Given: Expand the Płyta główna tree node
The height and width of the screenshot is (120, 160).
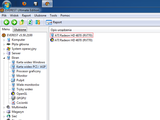Looking at the screenshot, I should tap(4, 44).
